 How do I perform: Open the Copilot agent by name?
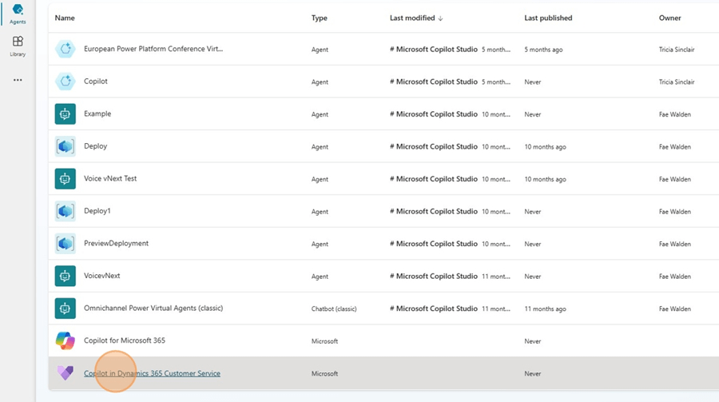(96, 82)
